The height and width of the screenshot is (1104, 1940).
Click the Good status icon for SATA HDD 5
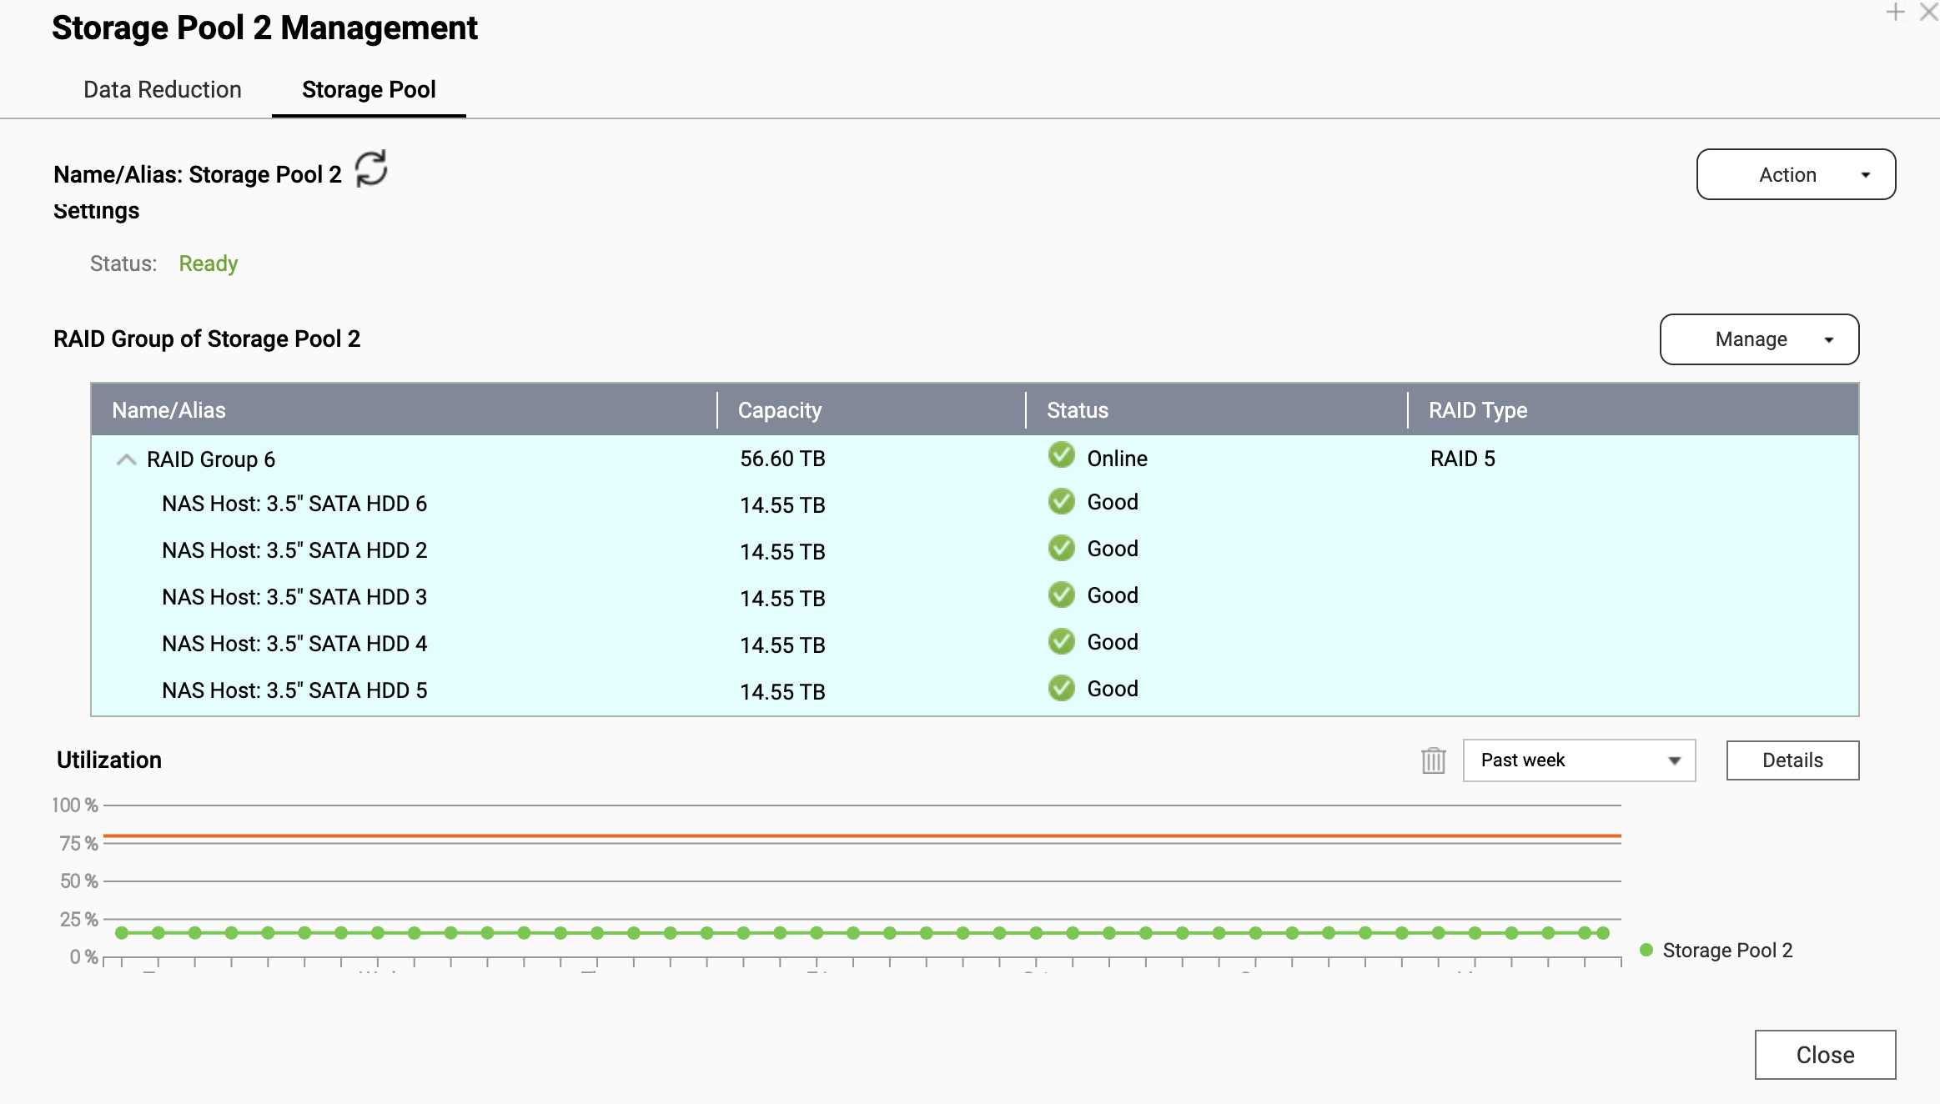(x=1061, y=689)
